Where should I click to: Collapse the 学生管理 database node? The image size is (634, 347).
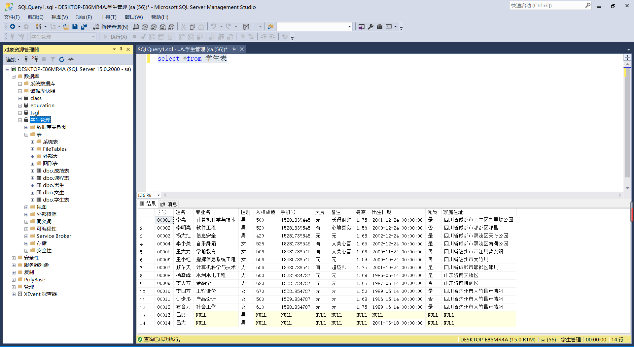20,120
